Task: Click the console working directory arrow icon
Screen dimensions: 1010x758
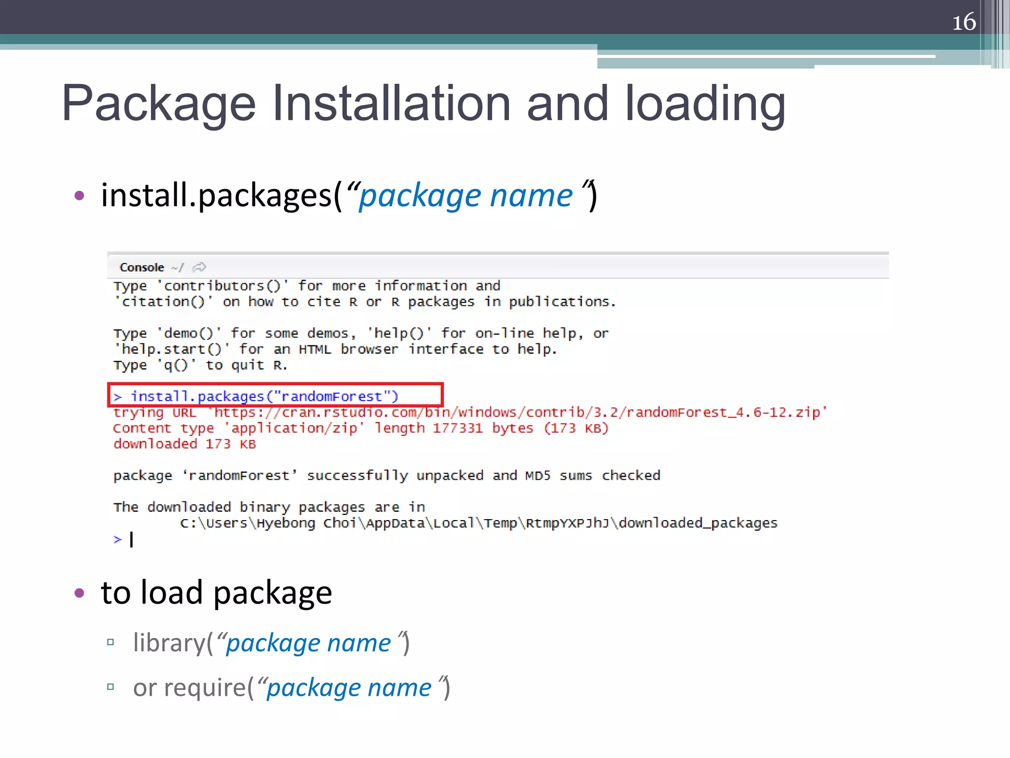Action: pyautogui.click(x=199, y=267)
